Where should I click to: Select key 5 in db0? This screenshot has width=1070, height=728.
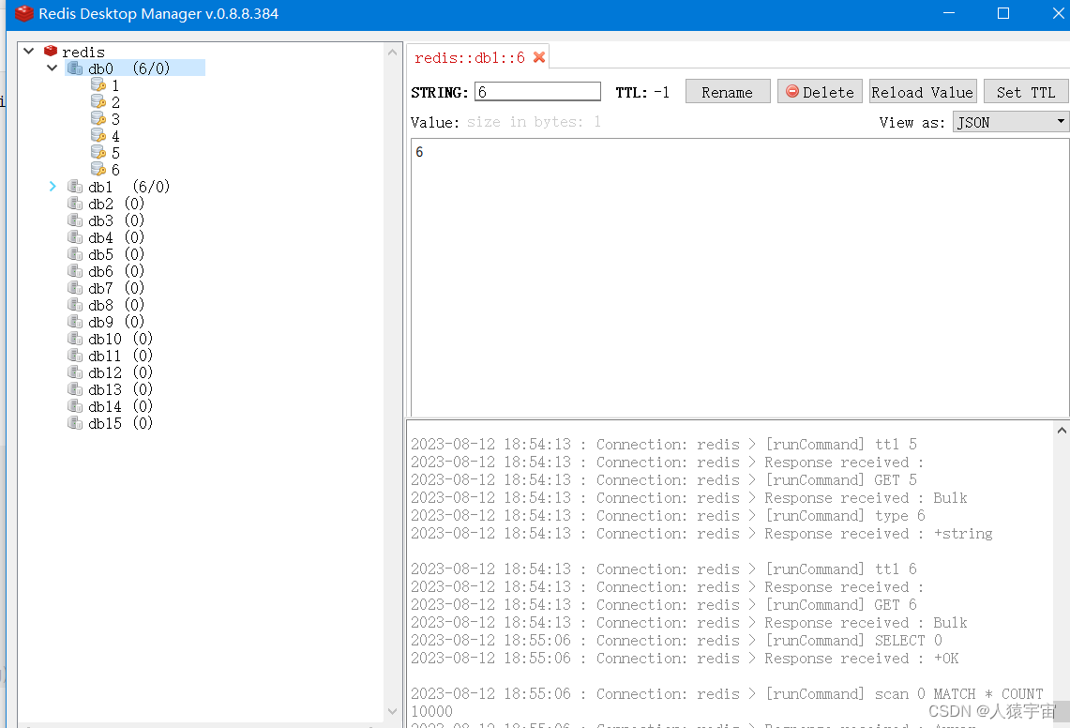click(115, 153)
